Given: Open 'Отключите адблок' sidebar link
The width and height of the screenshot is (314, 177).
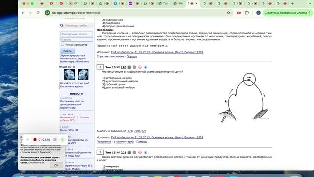Looking at the screenshot, I should click(x=72, y=86).
